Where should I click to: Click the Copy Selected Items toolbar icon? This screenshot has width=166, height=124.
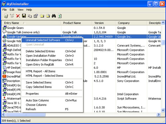(x=30, y=16)
